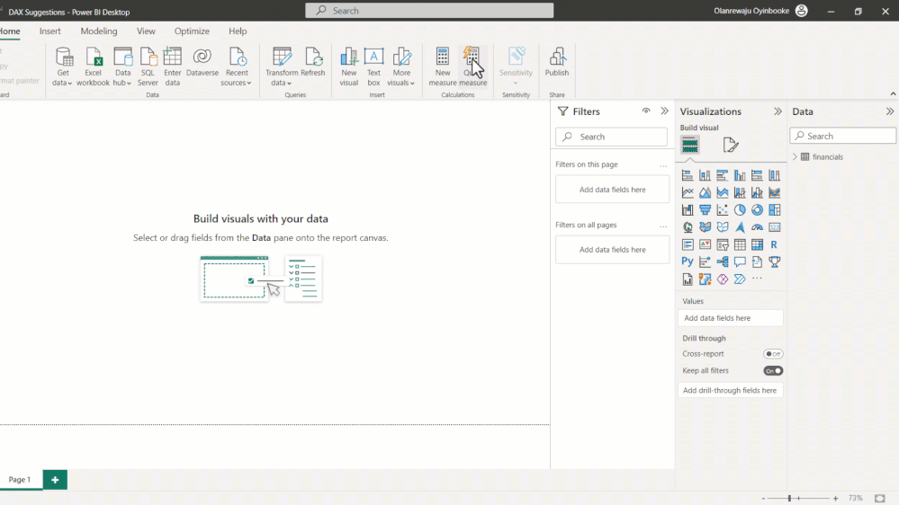Insert a Python visual
The height and width of the screenshot is (505, 899).
click(x=688, y=261)
